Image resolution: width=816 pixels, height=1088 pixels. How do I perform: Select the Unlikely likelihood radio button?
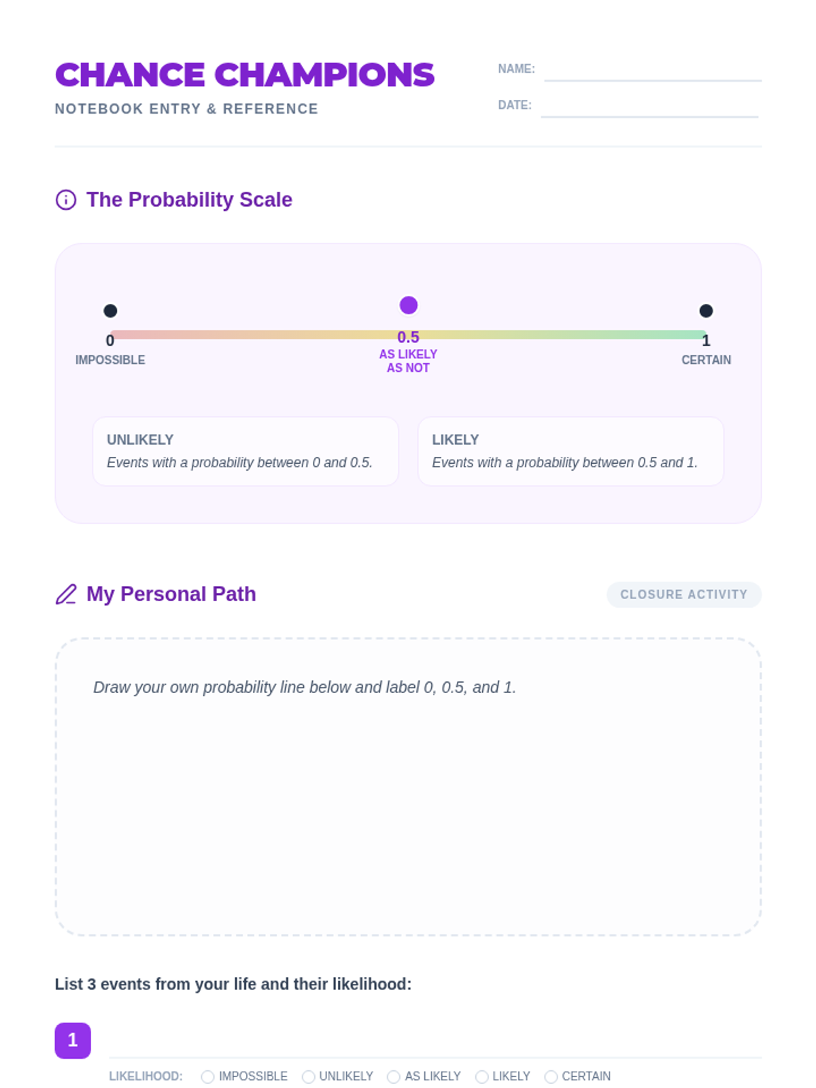coord(309,1076)
